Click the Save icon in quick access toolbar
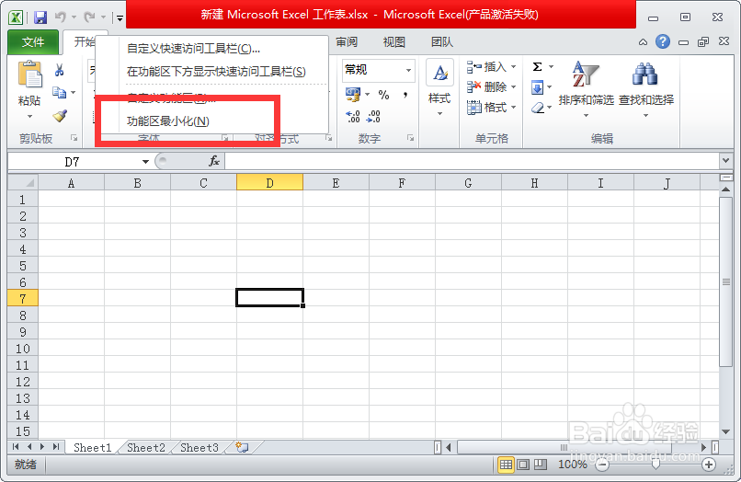 [x=40, y=17]
